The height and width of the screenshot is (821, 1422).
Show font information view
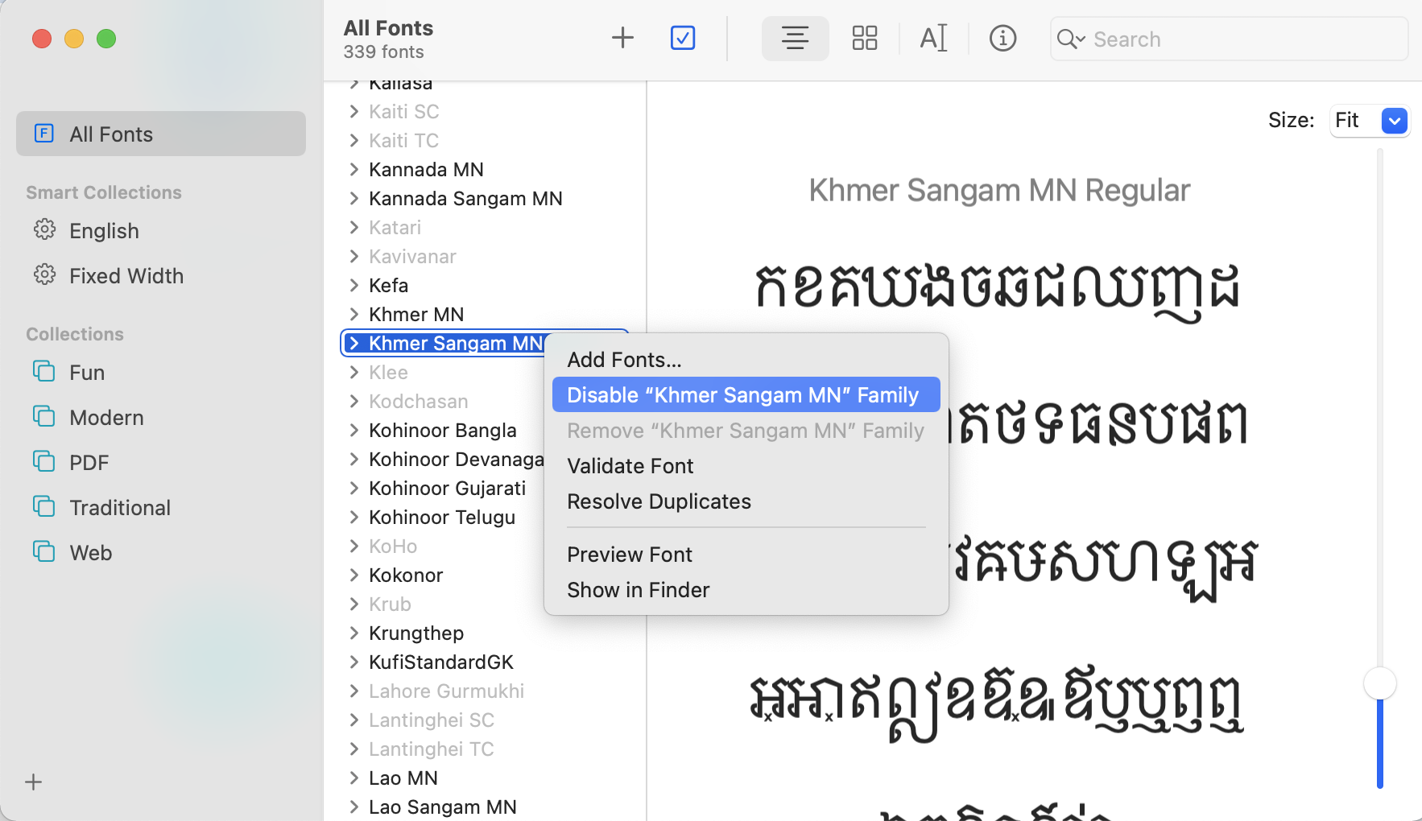click(x=1002, y=38)
